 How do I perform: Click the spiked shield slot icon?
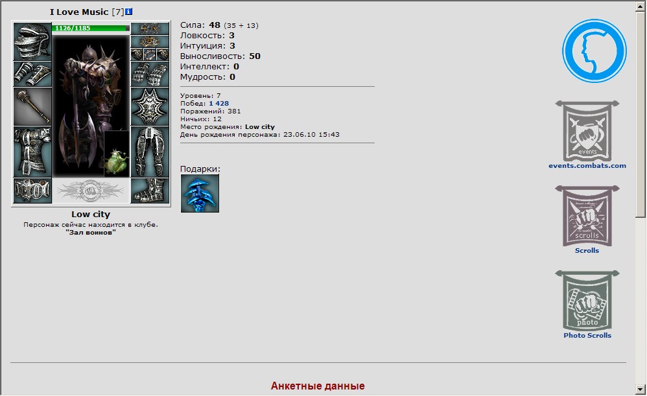[x=150, y=106]
